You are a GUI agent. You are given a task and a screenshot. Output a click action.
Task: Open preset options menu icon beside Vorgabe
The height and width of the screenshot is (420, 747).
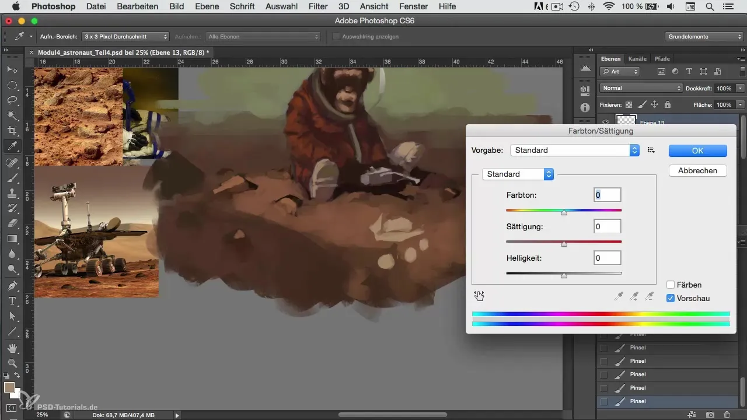pyautogui.click(x=651, y=150)
